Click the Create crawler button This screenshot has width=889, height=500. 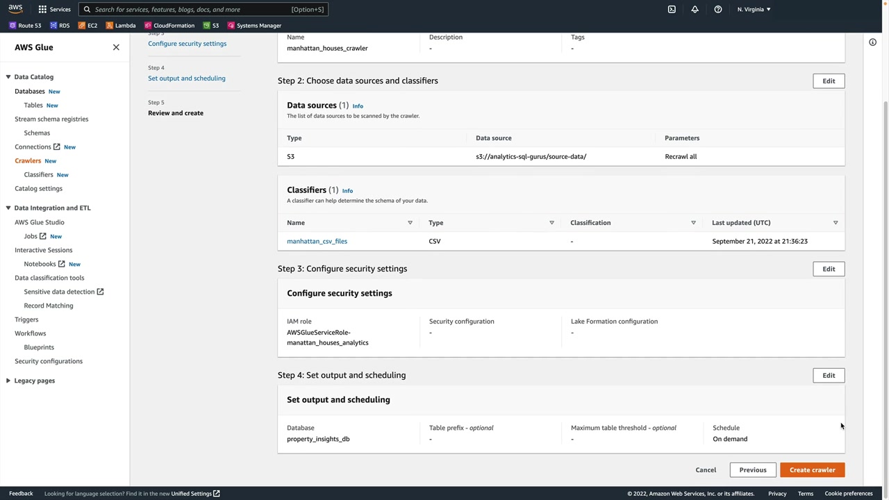812,470
